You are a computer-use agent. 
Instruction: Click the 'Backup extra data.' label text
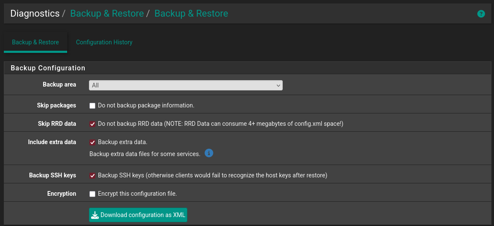click(122, 142)
